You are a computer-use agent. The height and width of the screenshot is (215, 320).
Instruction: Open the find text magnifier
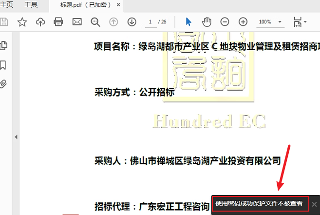coord(95,22)
